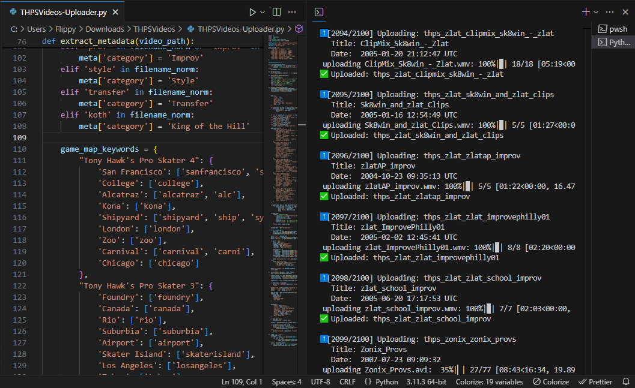Image resolution: width=635 pixels, height=388 pixels.
Task: Click "Tony Hawk's Pro Skater 4" dictionary key
Action: click(141, 161)
